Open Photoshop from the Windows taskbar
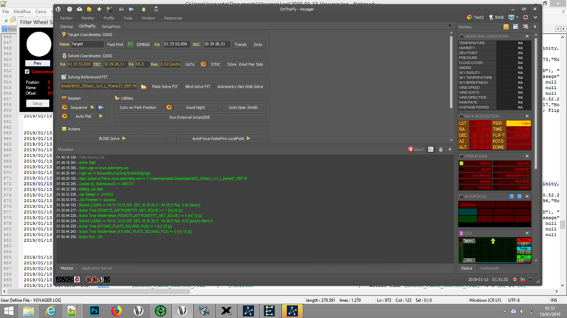Screen dimensions: 567x318 95,311
